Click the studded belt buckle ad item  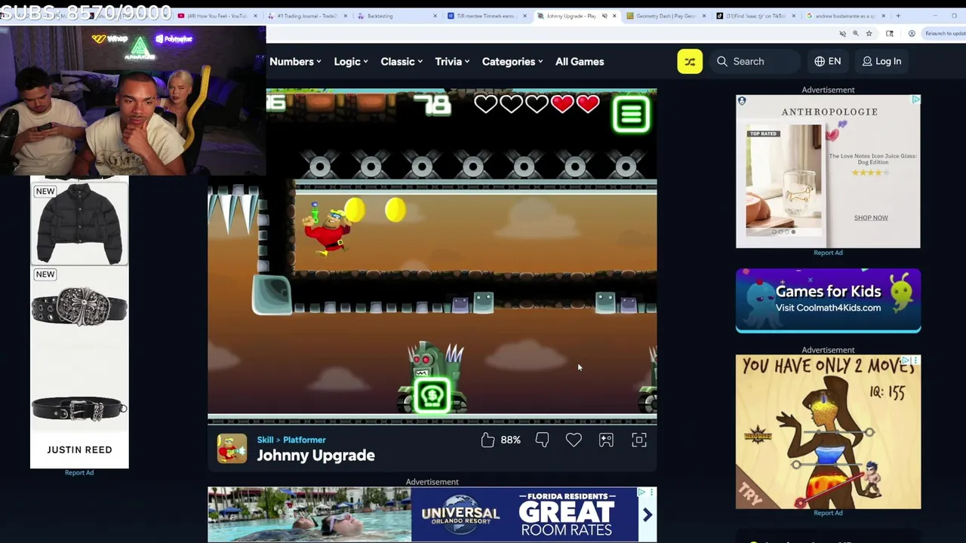[79, 307]
